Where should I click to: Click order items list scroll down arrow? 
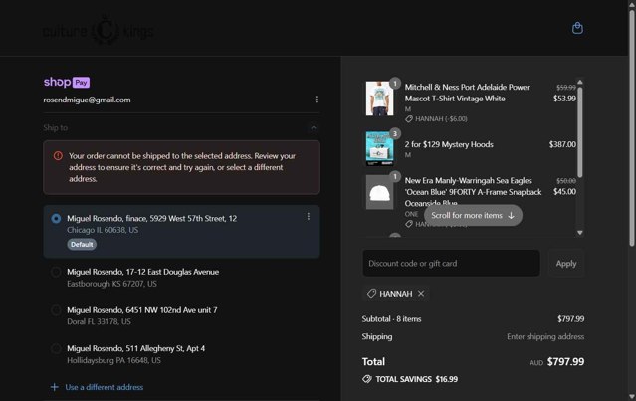[580, 232]
